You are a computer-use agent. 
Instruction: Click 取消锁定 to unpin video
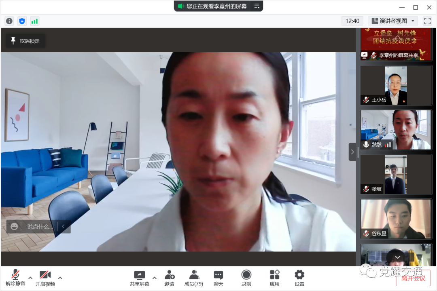tap(25, 41)
